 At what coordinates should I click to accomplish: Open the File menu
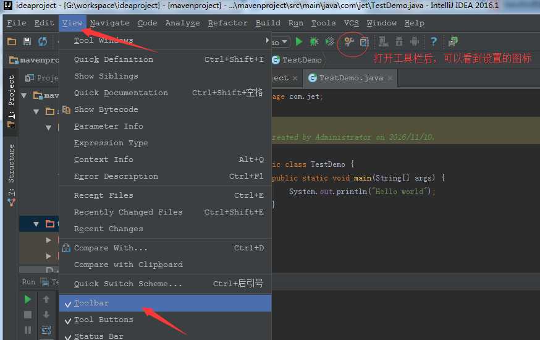click(17, 23)
